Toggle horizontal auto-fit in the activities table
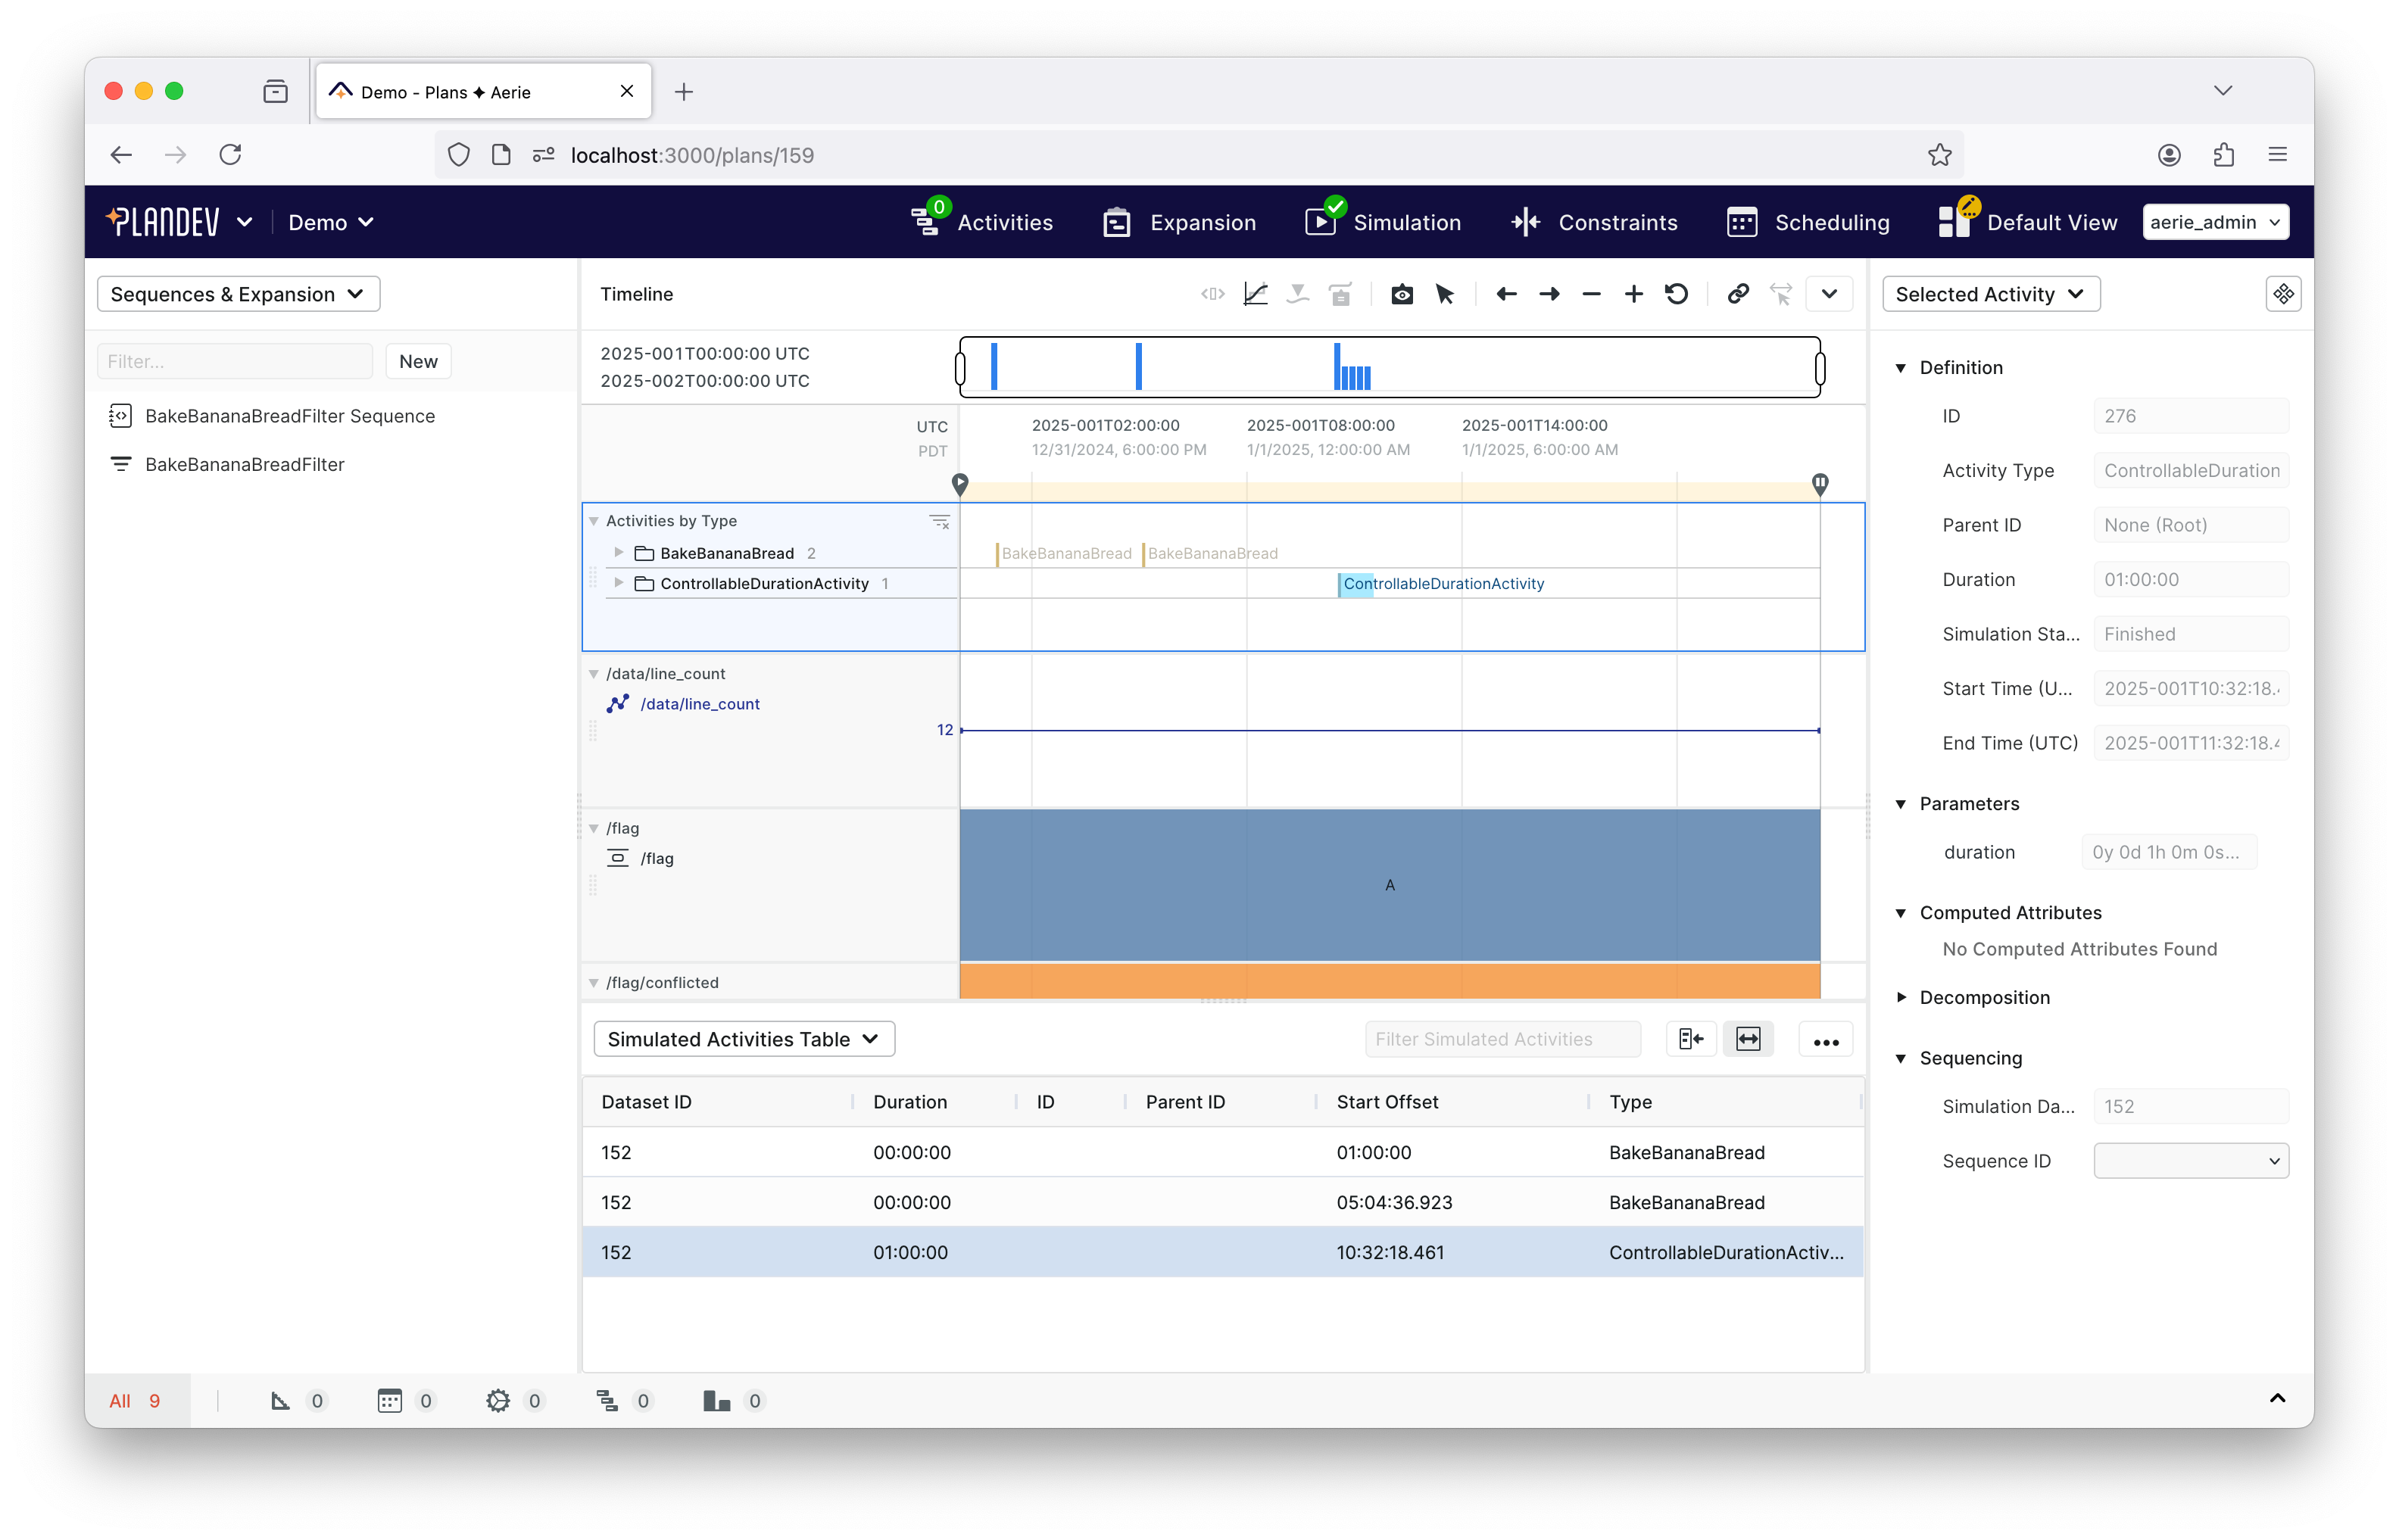Viewport: 2399px width, 1540px height. (x=1748, y=1039)
